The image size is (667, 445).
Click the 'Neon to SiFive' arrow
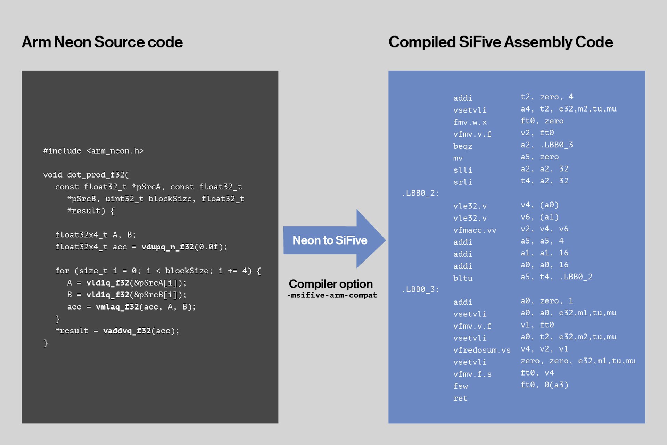330,240
